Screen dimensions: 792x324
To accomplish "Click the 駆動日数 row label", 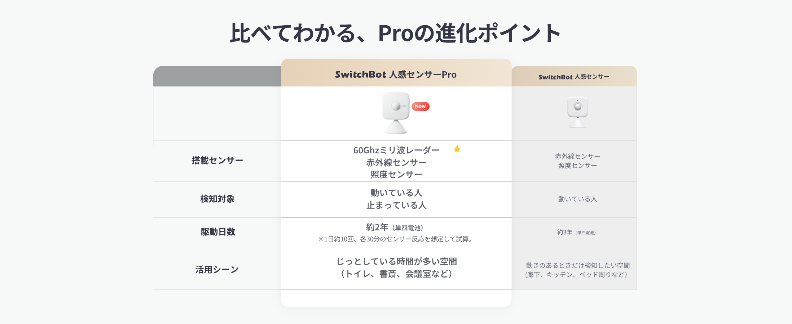I will pos(218,232).
